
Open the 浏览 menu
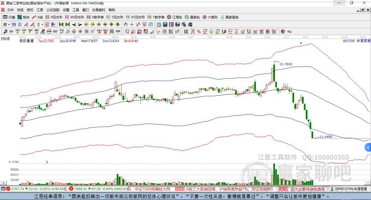point(20,10)
